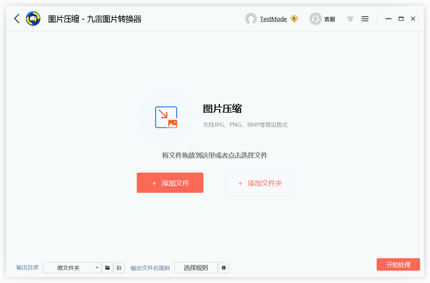Maximize the window
The height and width of the screenshot is (283, 430).
tap(401, 19)
